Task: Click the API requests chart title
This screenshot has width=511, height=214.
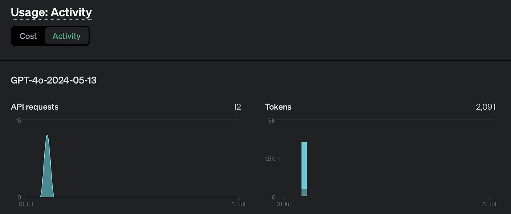Action: click(x=35, y=107)
